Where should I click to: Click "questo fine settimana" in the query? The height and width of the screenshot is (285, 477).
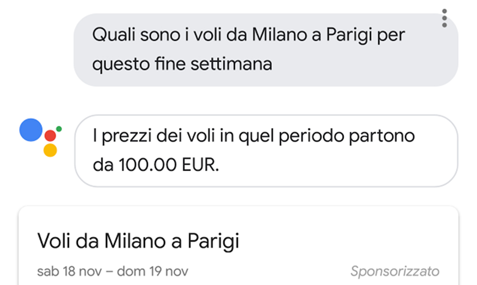(x=182, y=63)
